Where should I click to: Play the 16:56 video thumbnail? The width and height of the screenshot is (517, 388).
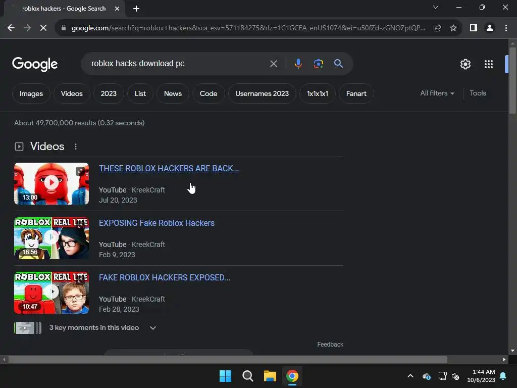pos(51,238)
